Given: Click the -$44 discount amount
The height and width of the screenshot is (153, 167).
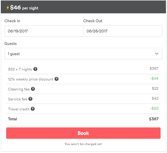Looking at the screenshot, I should pos(154,78).
